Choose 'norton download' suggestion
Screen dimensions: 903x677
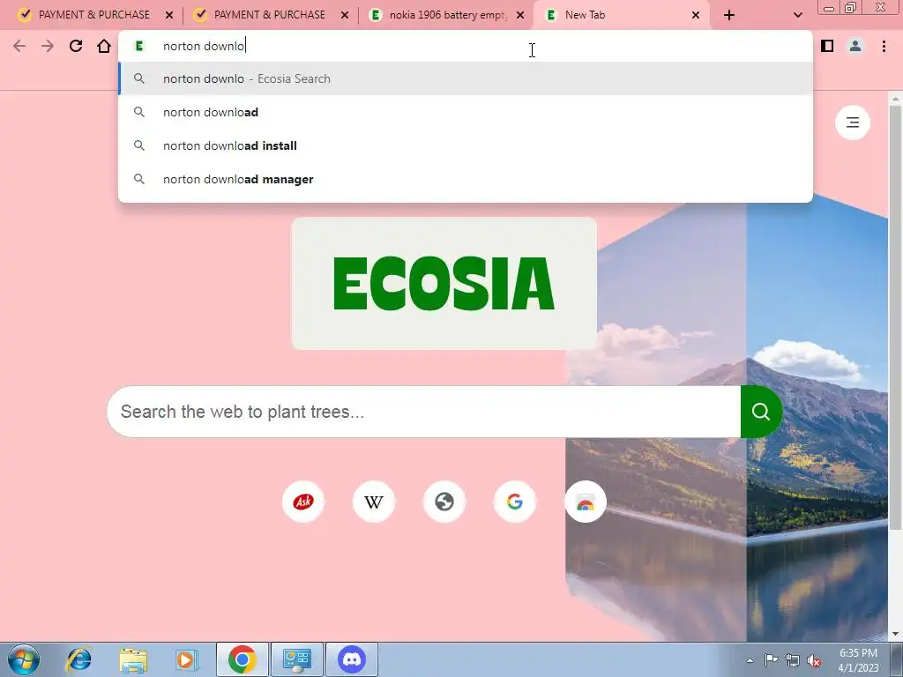(x=466, y=112)
